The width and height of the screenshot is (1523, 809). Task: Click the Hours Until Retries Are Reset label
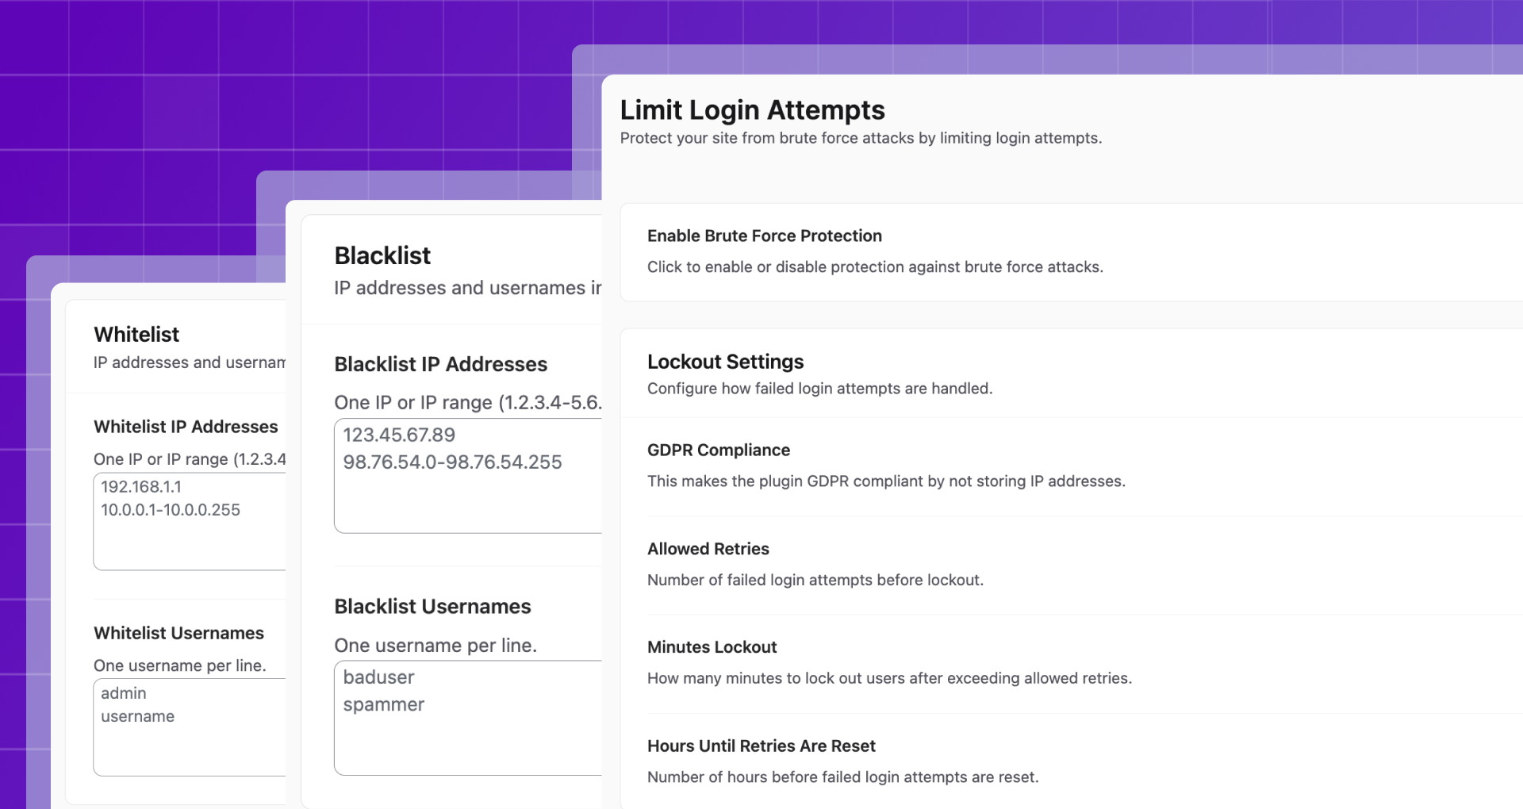761,746
